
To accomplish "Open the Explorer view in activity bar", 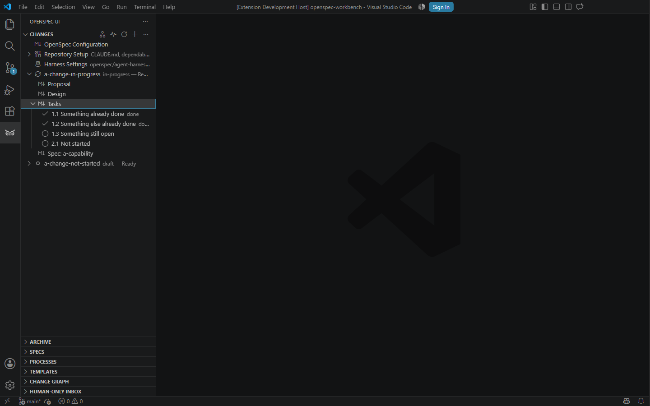I will [x=10, y=24].
